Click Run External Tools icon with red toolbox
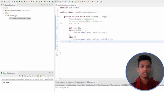The height and width of the screenshot is (92, 164). [x=22, y=2]
